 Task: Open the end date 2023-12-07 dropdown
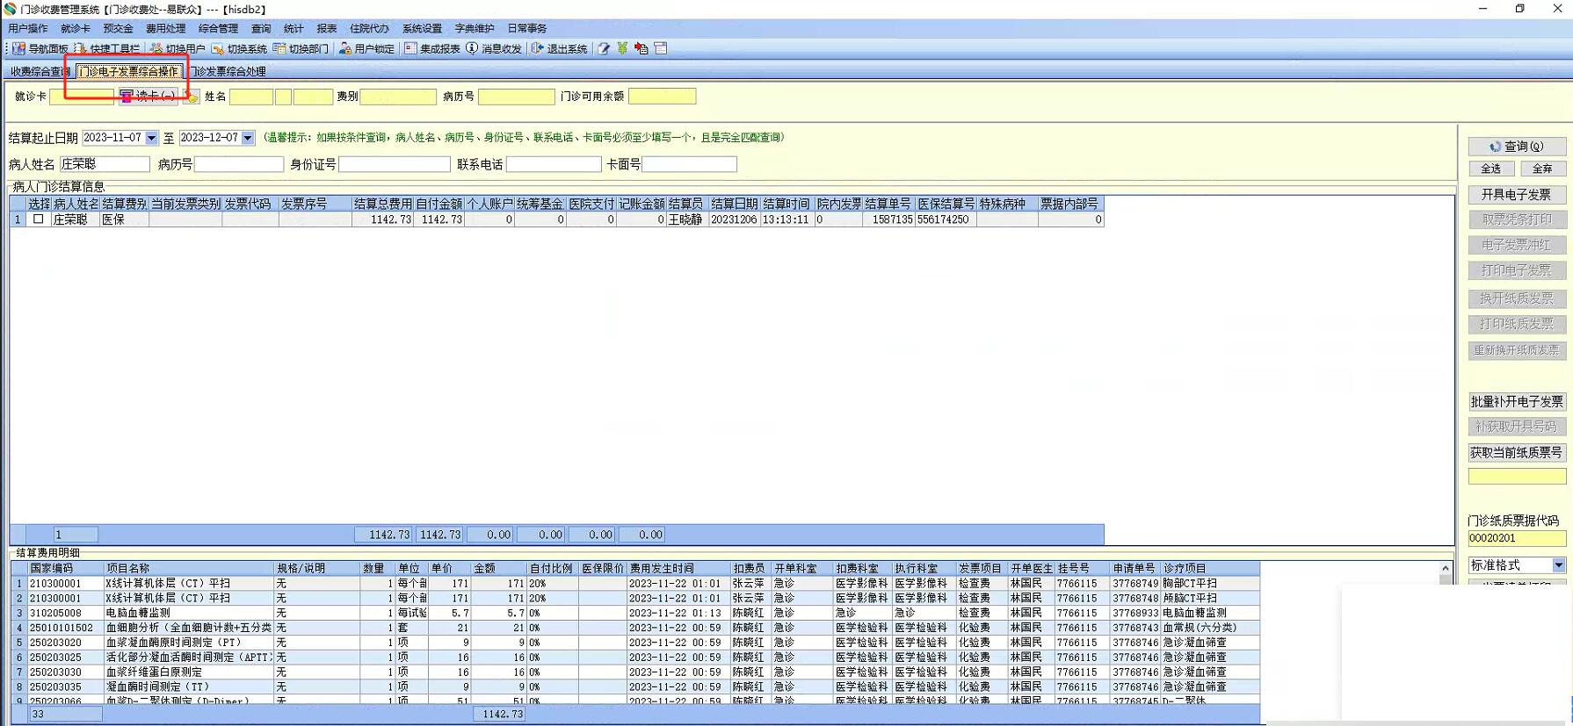point(248,138)
